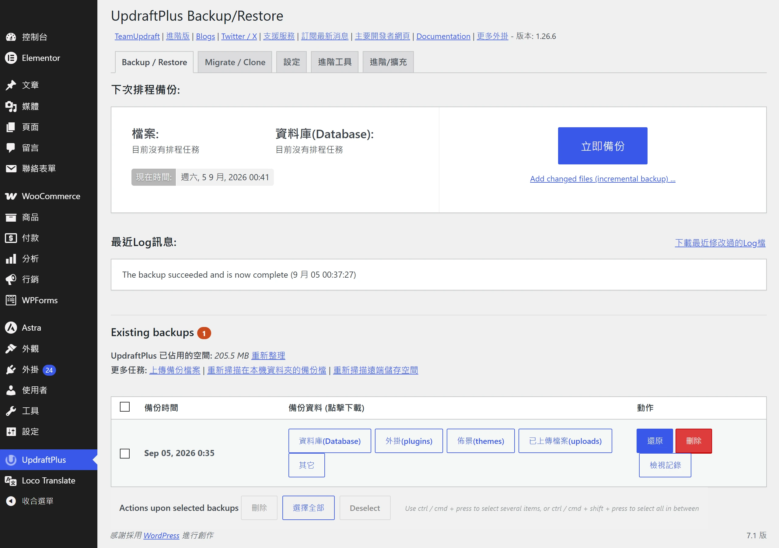The height and width of the screenshot is (548, 779).
Task: Open the 更多外掛 link
Action: pyautogui.click(x=492, y=36)
